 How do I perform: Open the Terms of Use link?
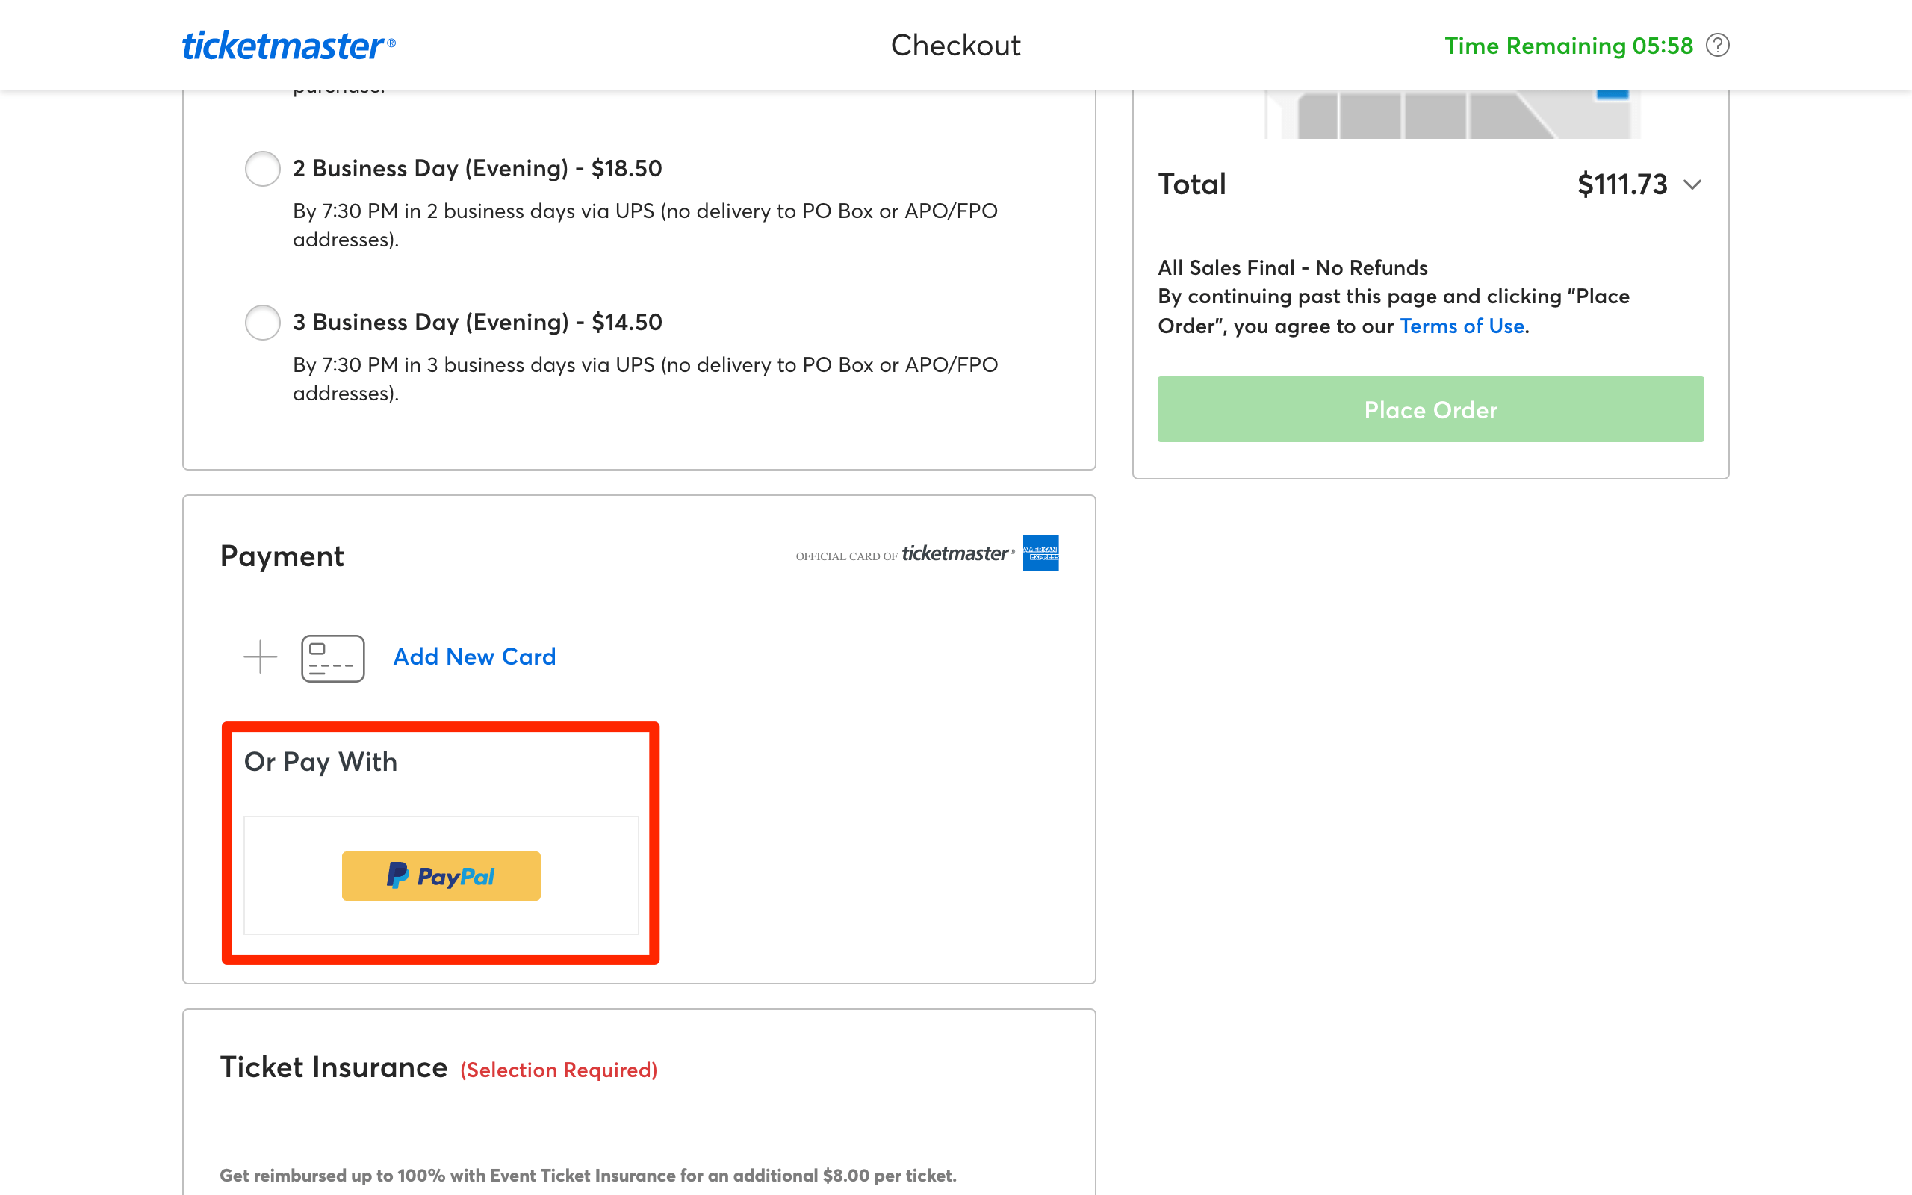click(1461, 326)
